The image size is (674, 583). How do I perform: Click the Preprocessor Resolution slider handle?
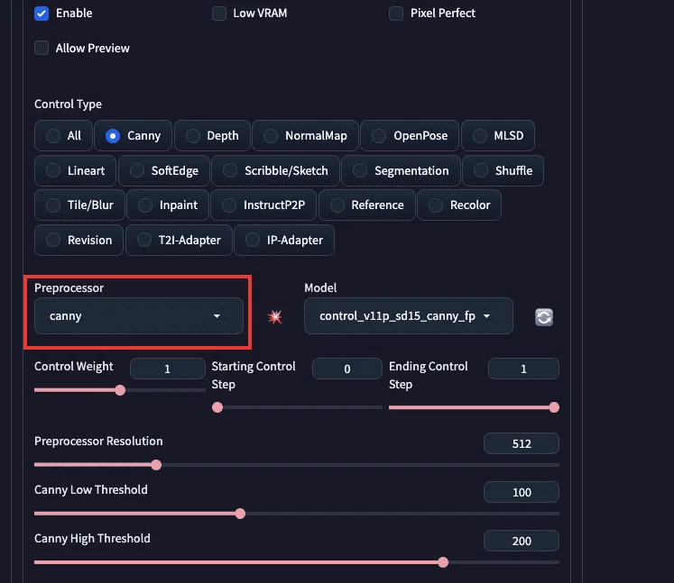click(156, 465)
